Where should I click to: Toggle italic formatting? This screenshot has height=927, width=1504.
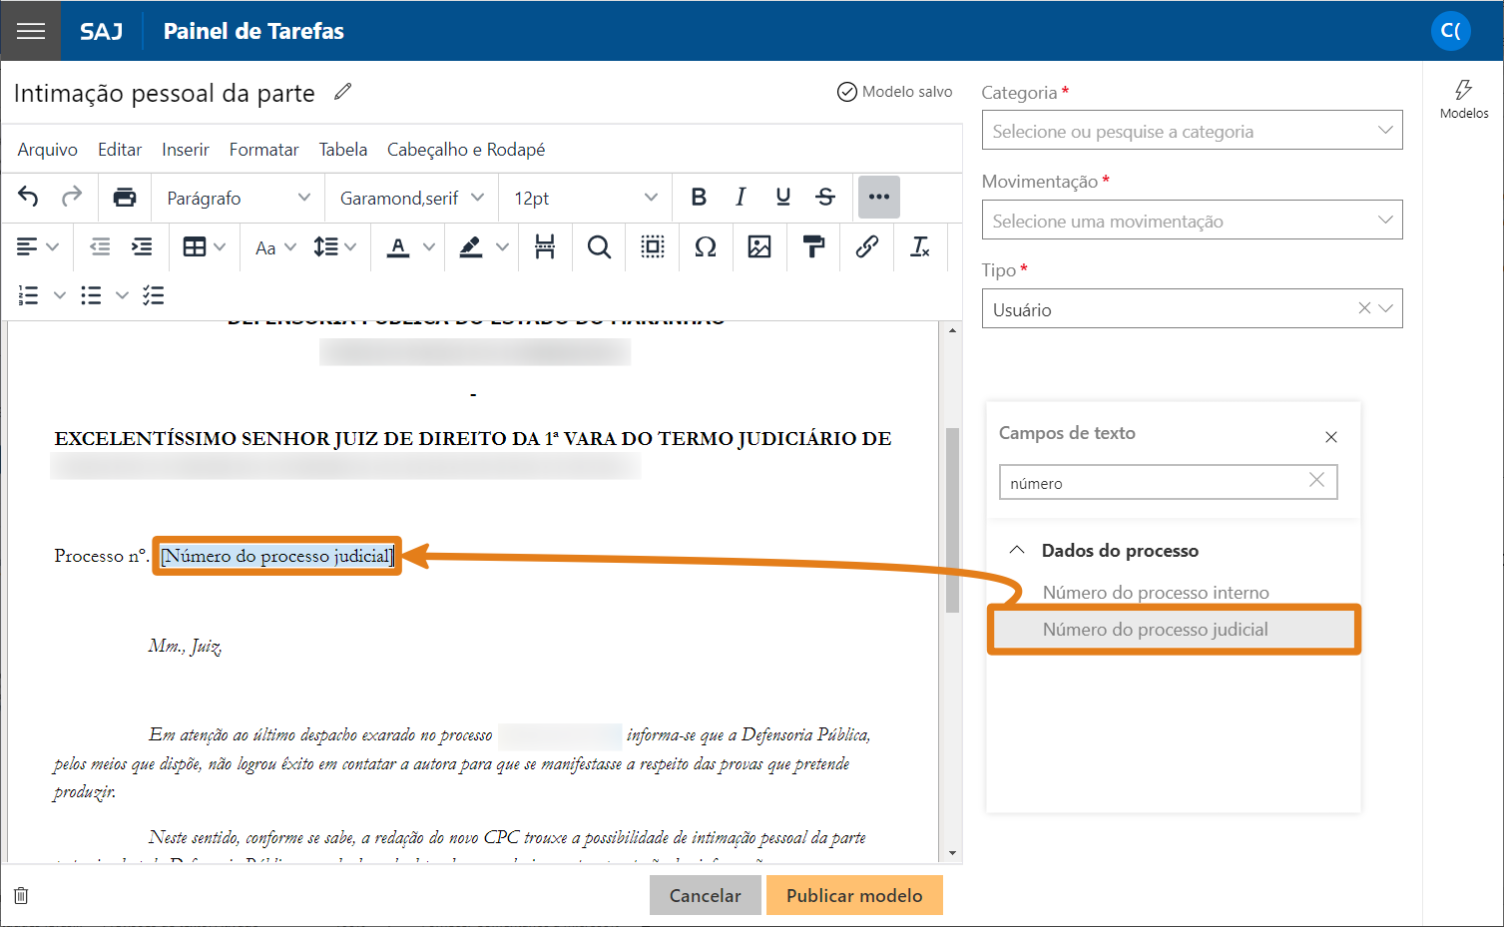click(x=741, y=198)
